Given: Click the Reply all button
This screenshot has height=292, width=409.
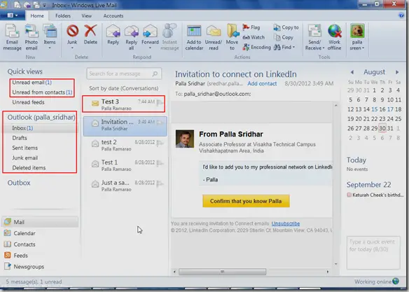Looking at the screenshot, I should (x=132, y=37).
